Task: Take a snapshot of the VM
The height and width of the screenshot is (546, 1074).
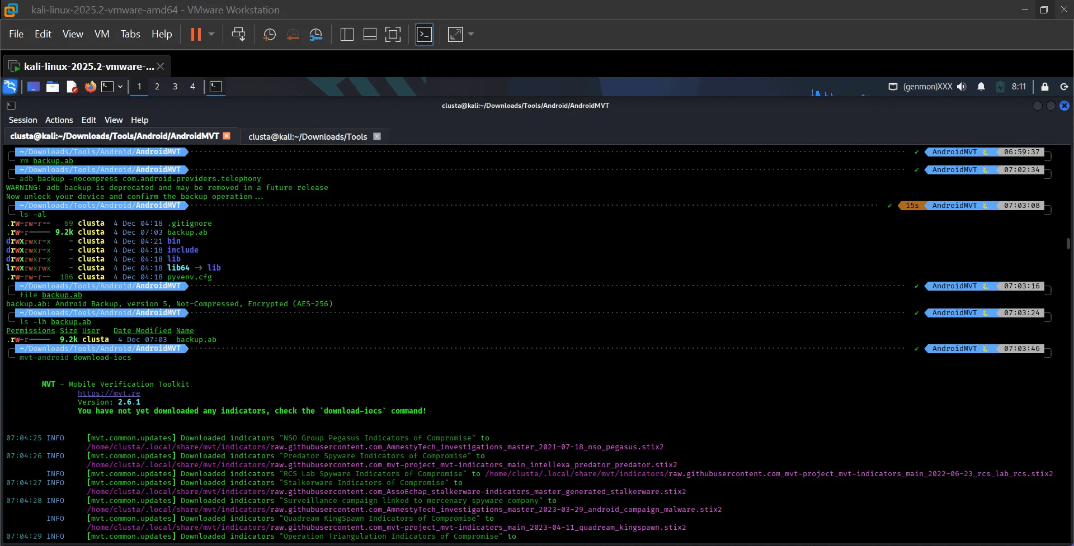Action: point(270,35)
